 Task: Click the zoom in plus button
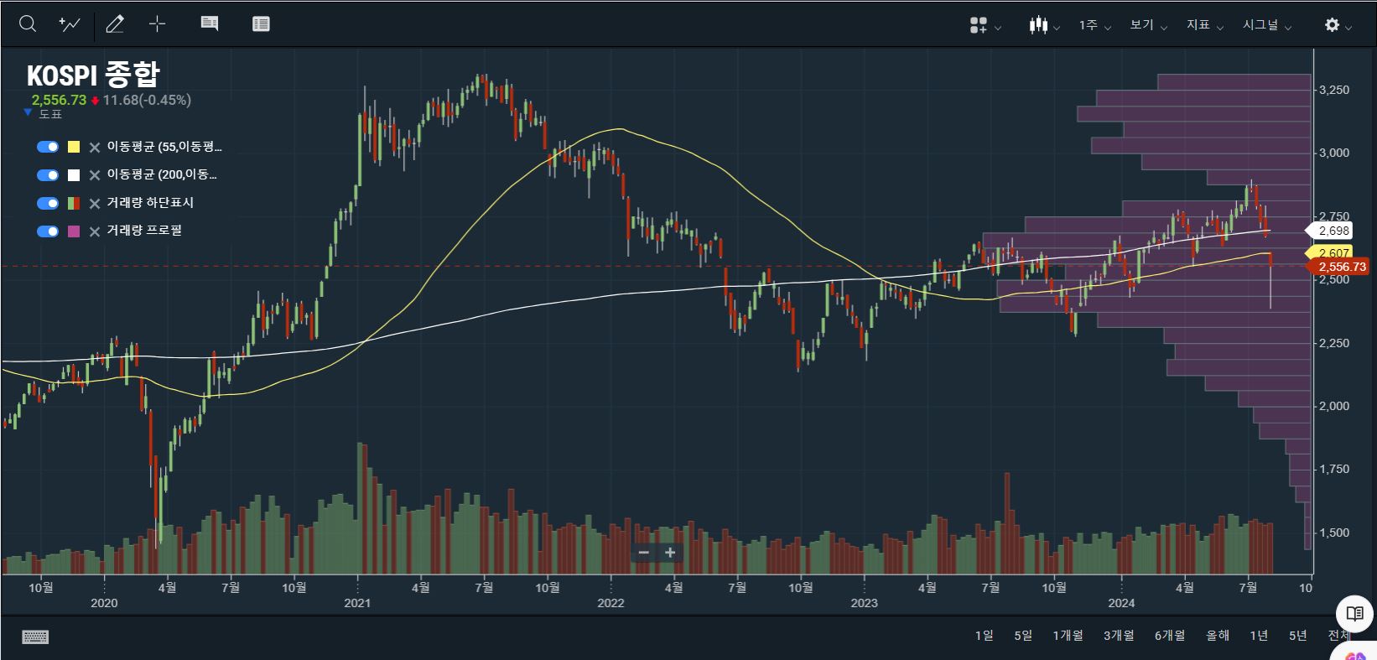[670, 553]
